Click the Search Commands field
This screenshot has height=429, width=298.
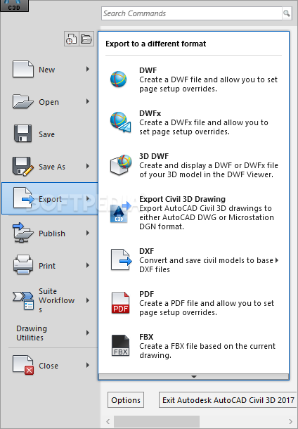[x=192, y=13]
